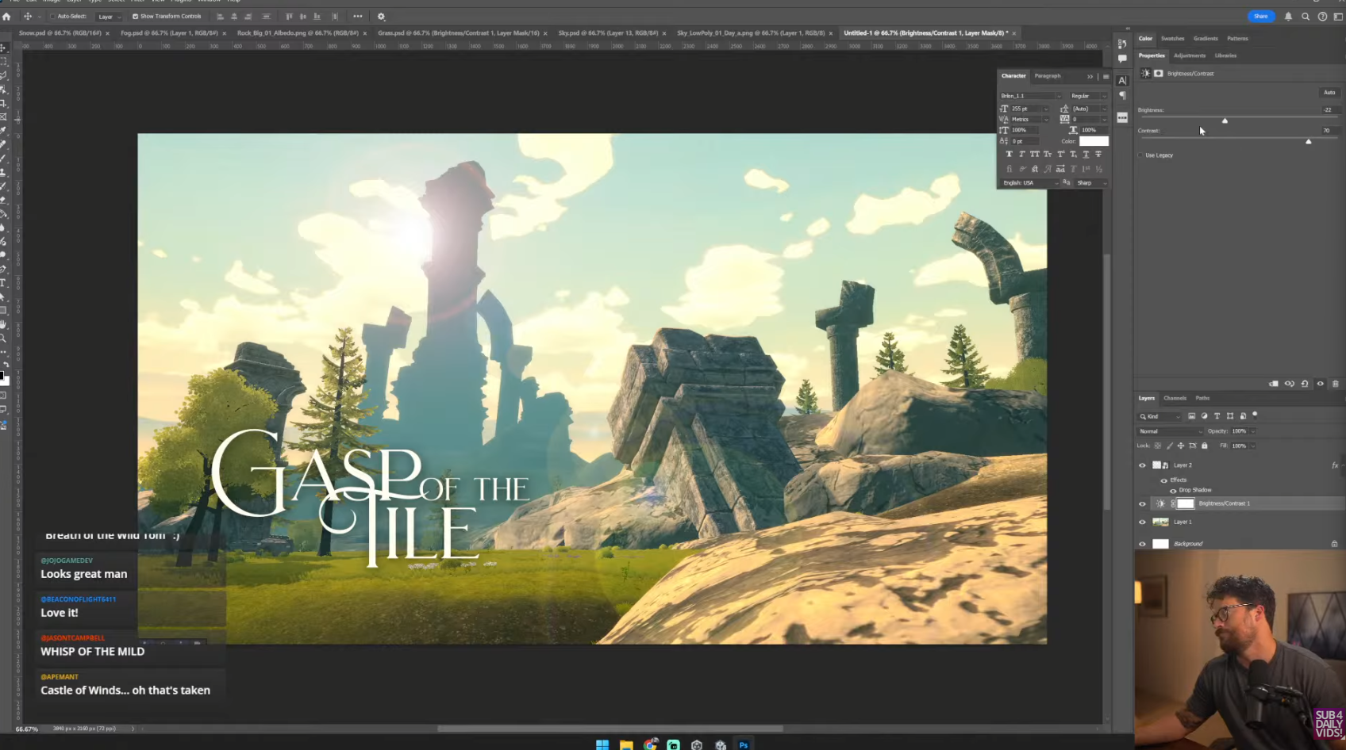Apply underline in Character panel

(1086, 154)
